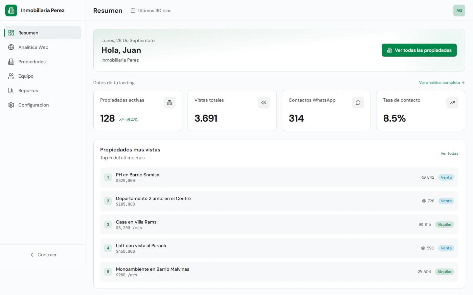Open the Reportes section
The height and width of the screenshot is (295, 473).
click(x=43, y=90)
